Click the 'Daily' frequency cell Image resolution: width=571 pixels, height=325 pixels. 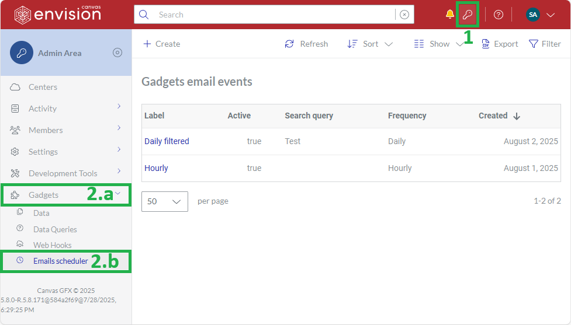click(x=397, y=141)
